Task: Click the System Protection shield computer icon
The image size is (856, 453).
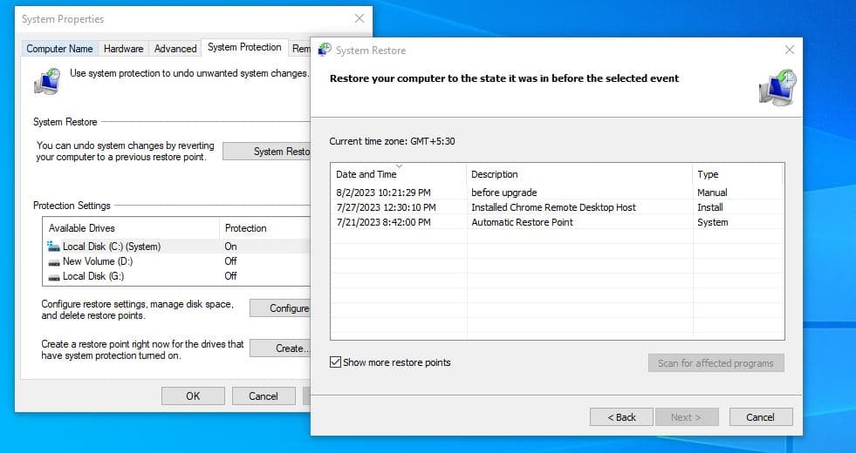Action: [47, 81]
